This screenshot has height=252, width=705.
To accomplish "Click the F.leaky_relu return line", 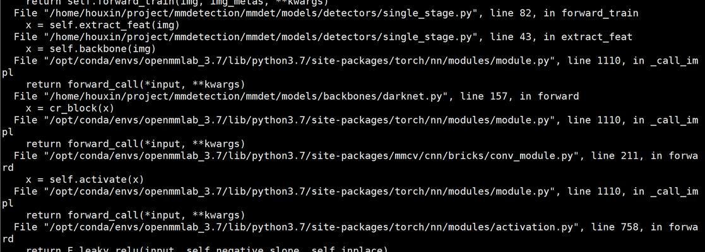I will point(207,249).
